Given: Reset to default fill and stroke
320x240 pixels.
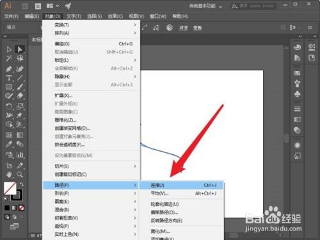Looking at the screenshot, I should [6, 199].
